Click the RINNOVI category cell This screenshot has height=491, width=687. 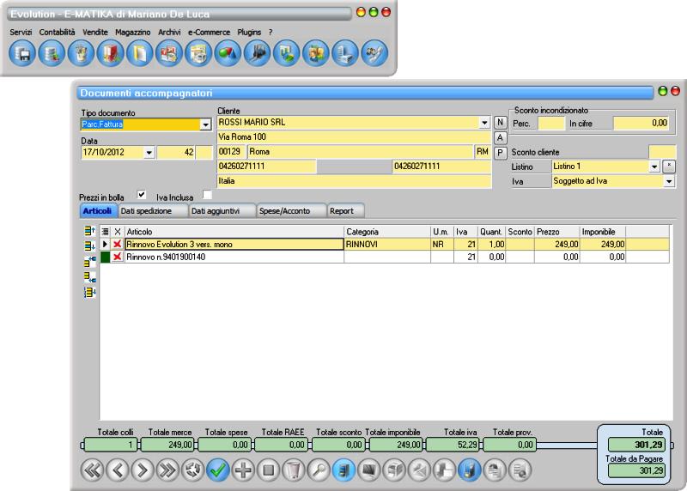[x=387, y=245]
